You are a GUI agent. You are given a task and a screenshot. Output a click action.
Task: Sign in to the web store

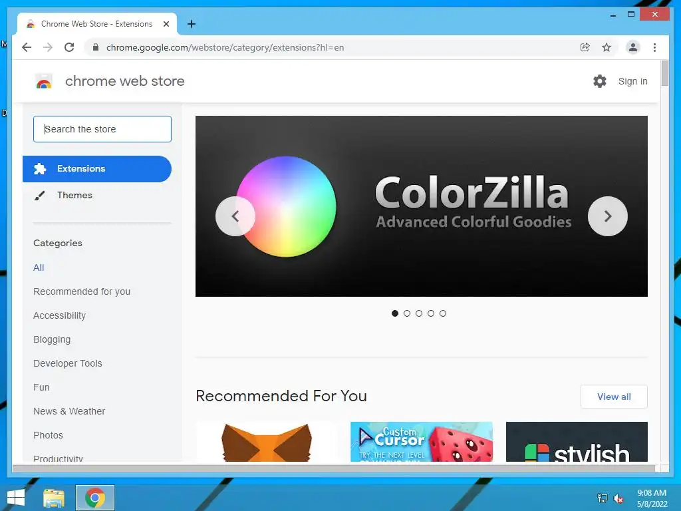pyautogui.click(x=633, y=81)
